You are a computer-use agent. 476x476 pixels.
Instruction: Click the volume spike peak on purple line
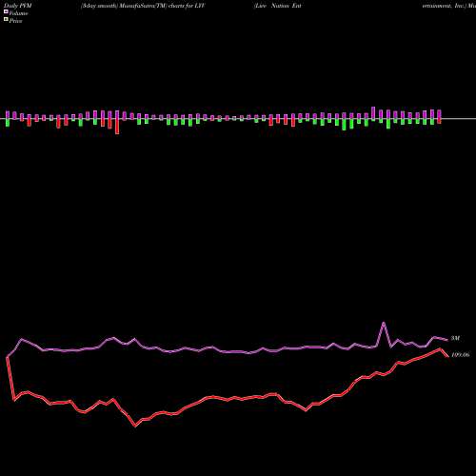384,324
